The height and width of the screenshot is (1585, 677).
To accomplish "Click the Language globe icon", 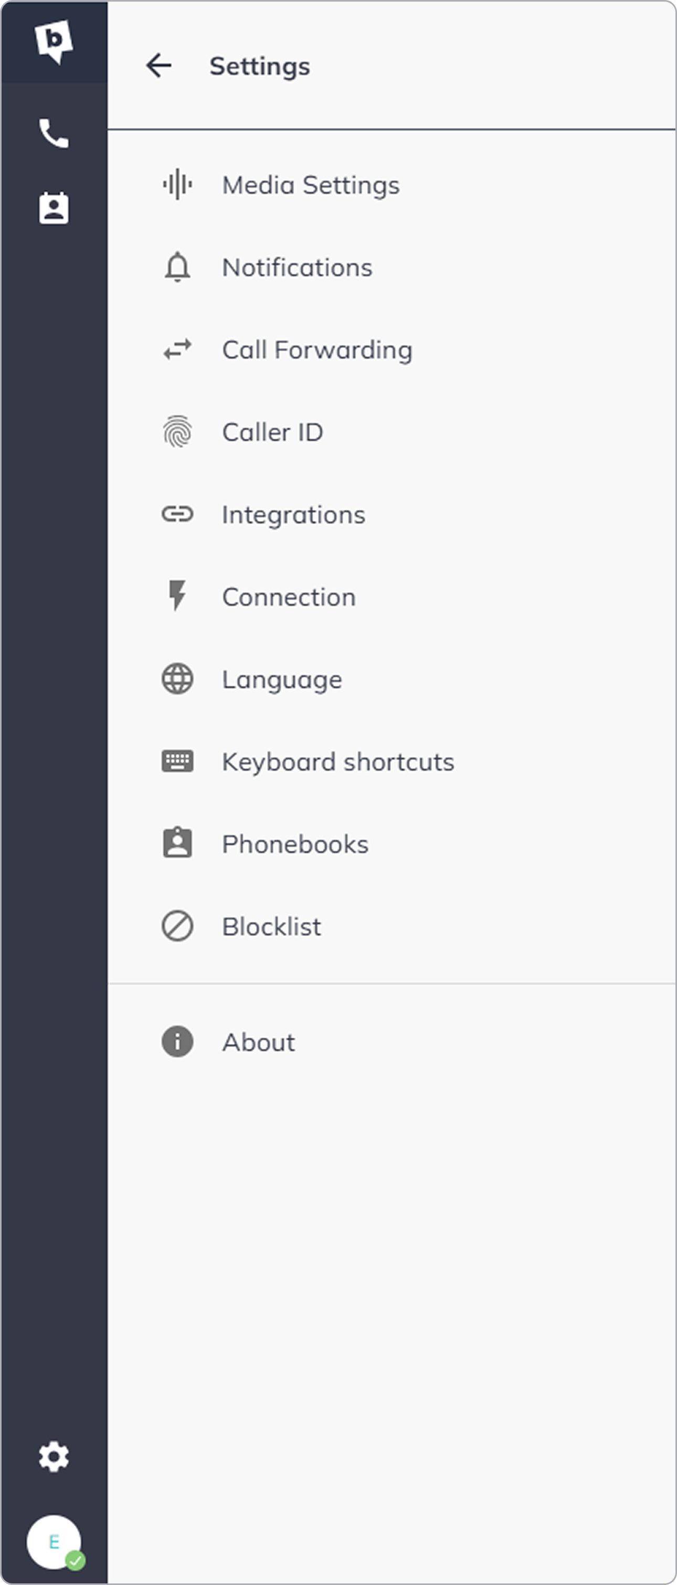I will pyautogui.click(x=177, y=679).
